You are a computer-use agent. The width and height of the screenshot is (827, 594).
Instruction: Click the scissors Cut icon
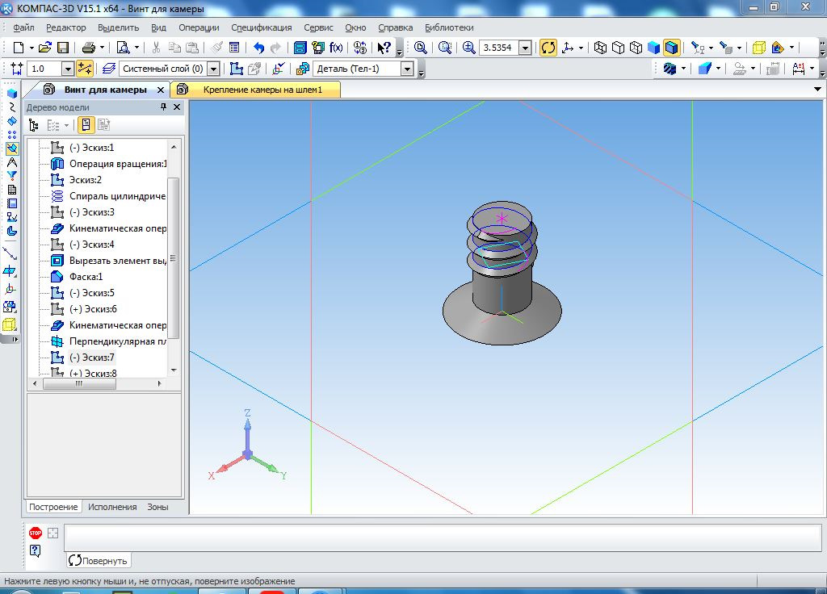pyautogui.click(x=156, y=48)
